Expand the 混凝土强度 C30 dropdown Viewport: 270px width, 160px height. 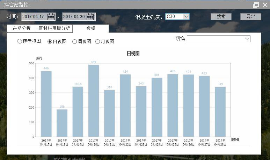[186, 16]
